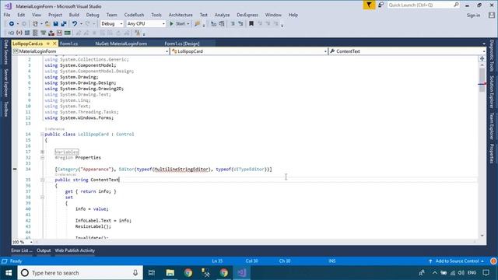
Task: Switch to Form1.cs [Design] tab
Action: [x=182, y=44]
